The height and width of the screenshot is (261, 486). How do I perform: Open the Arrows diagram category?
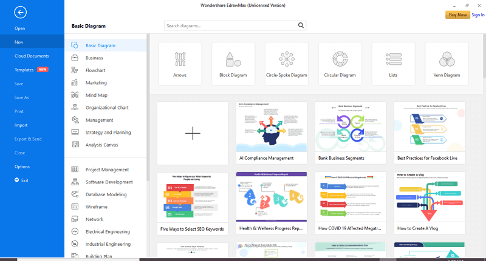[180, 64]
